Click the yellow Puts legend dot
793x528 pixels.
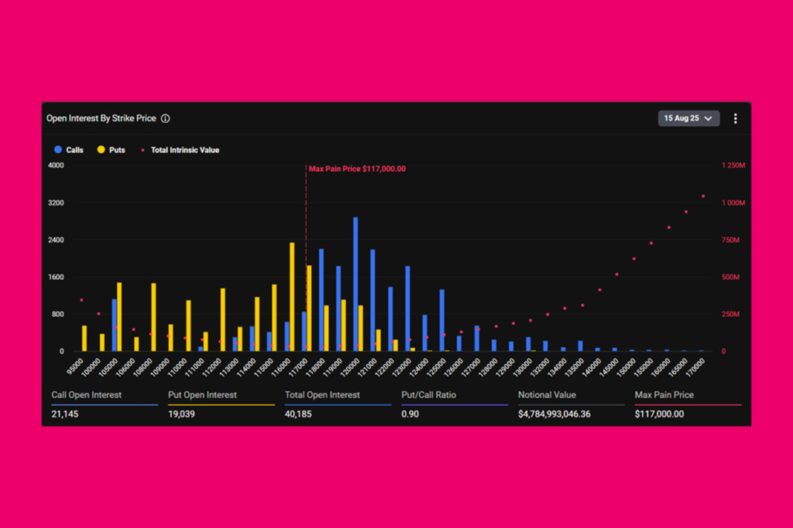coord(101,150)
